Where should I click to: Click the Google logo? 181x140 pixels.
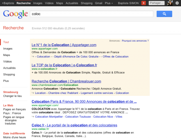[15, 14]
